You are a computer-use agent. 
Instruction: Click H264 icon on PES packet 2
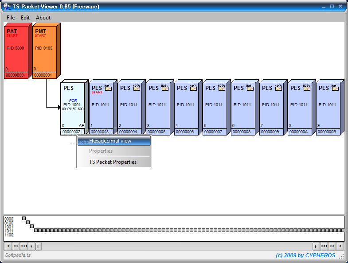pos(137,88)
